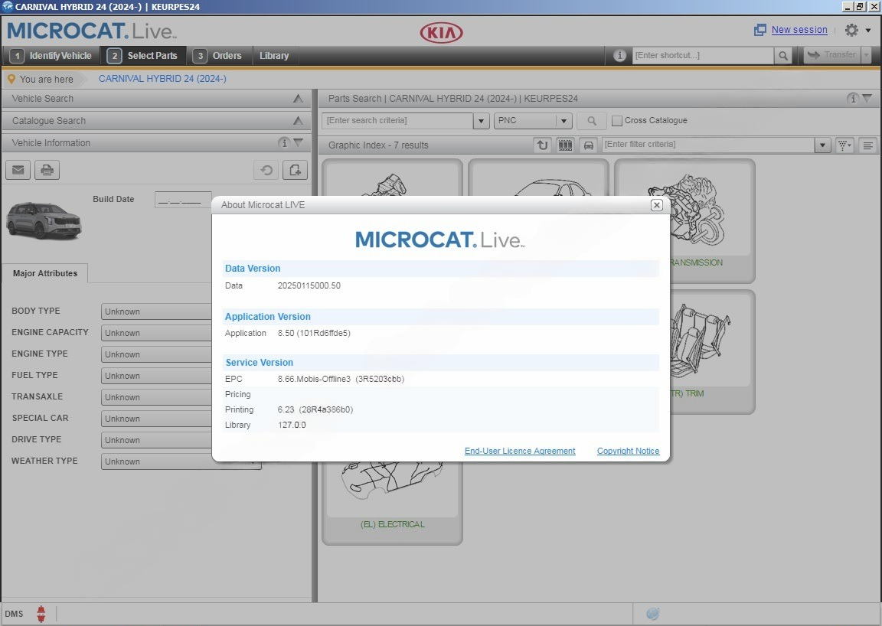
Task: Expand the Vehicle Search panel
Action: tap(298, 99)
